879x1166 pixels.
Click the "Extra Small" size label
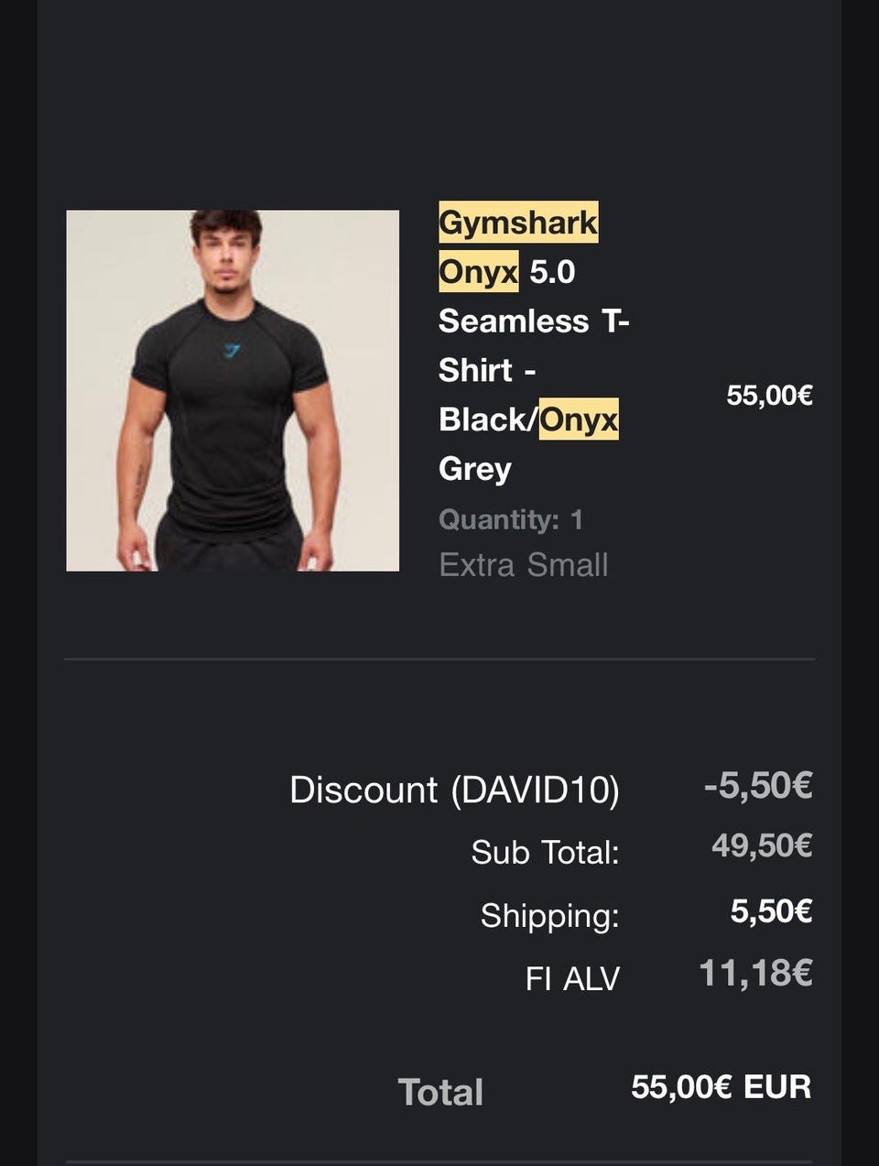pos(523,565)
